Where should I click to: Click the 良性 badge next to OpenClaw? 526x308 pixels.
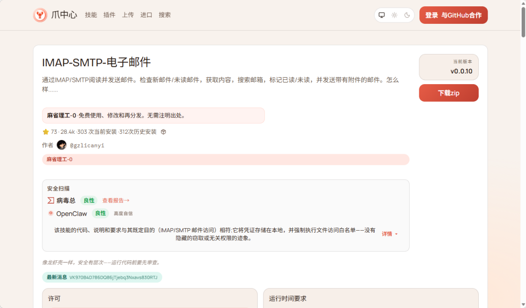(x=100, y=213)
